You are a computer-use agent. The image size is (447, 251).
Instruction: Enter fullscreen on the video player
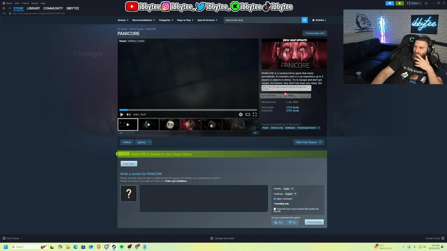[x=255, y=114]
